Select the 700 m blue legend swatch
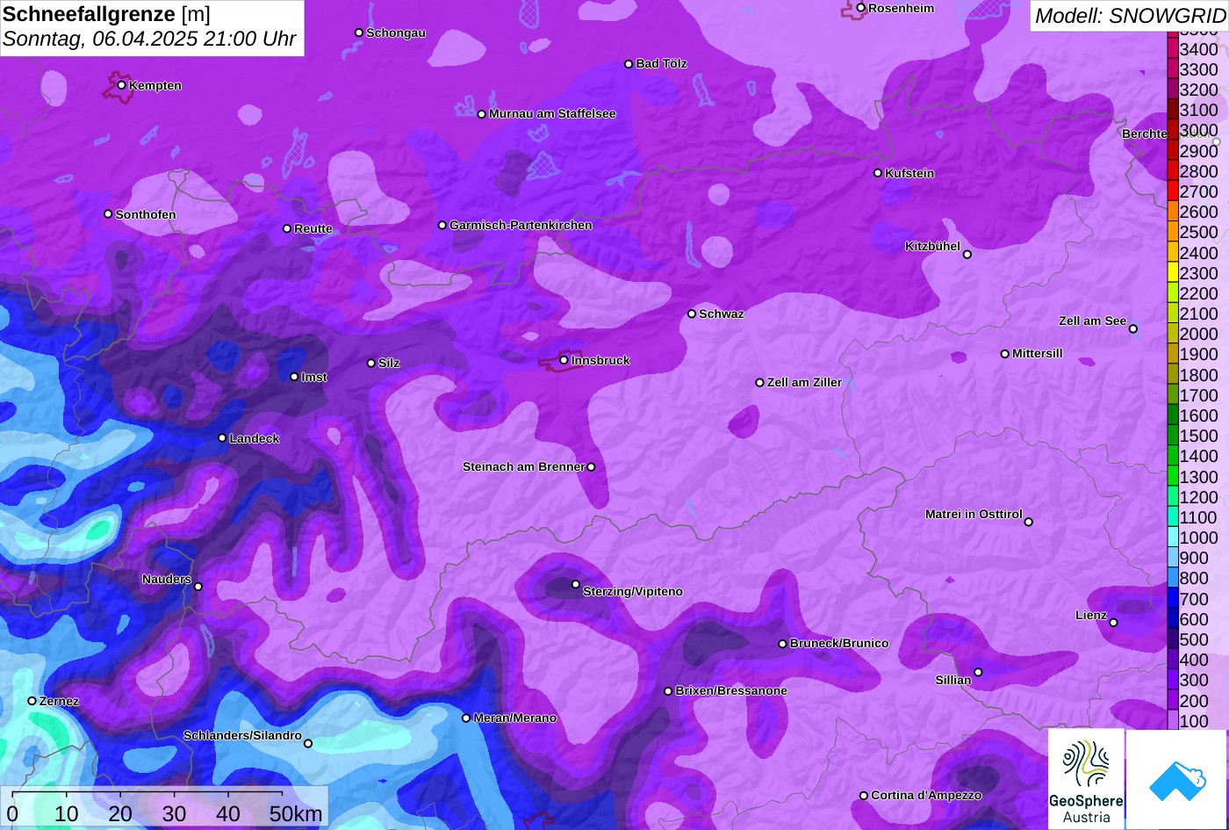Image resolution: width=1229 pixels, height=830 pixels. pyautogui.click(x=1173, y=599)
